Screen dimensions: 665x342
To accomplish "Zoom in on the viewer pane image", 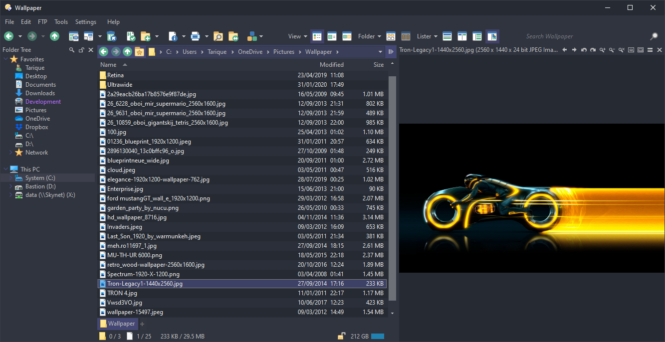I will tap(603, 50).
